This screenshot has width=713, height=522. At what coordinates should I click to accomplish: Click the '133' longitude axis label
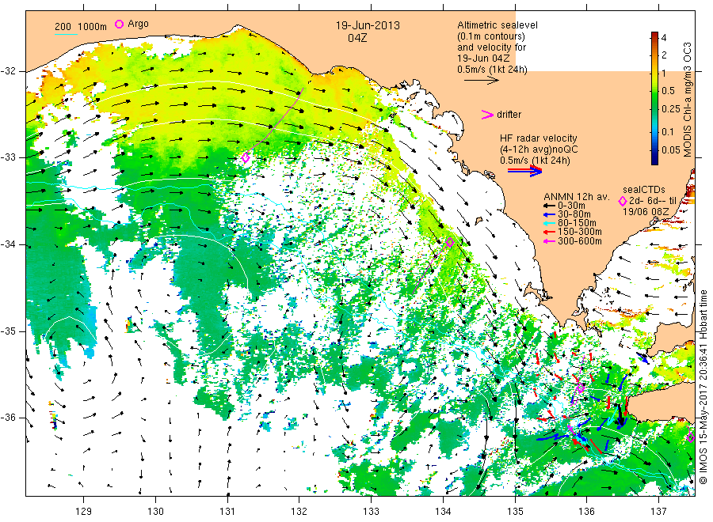(x=371, y=512)
